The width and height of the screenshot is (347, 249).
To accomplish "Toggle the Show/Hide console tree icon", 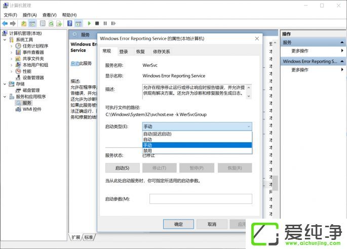I will pos(32,23).
